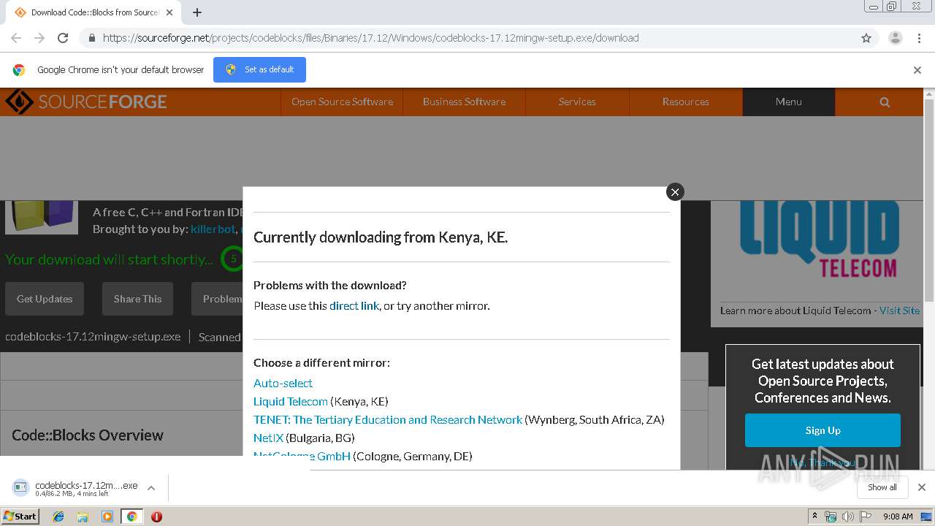Go back to the previous page
Viewport: 935px width, 526px height.
(16, 38)
